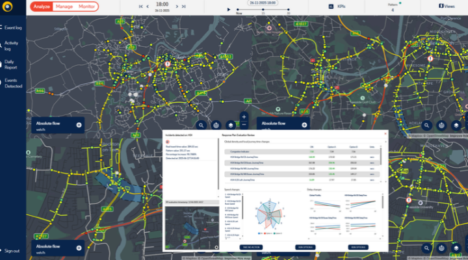The width and height of the screenshot is (468, 260).
Task: Search in the bottom-right map
Action: pos(426,248)
